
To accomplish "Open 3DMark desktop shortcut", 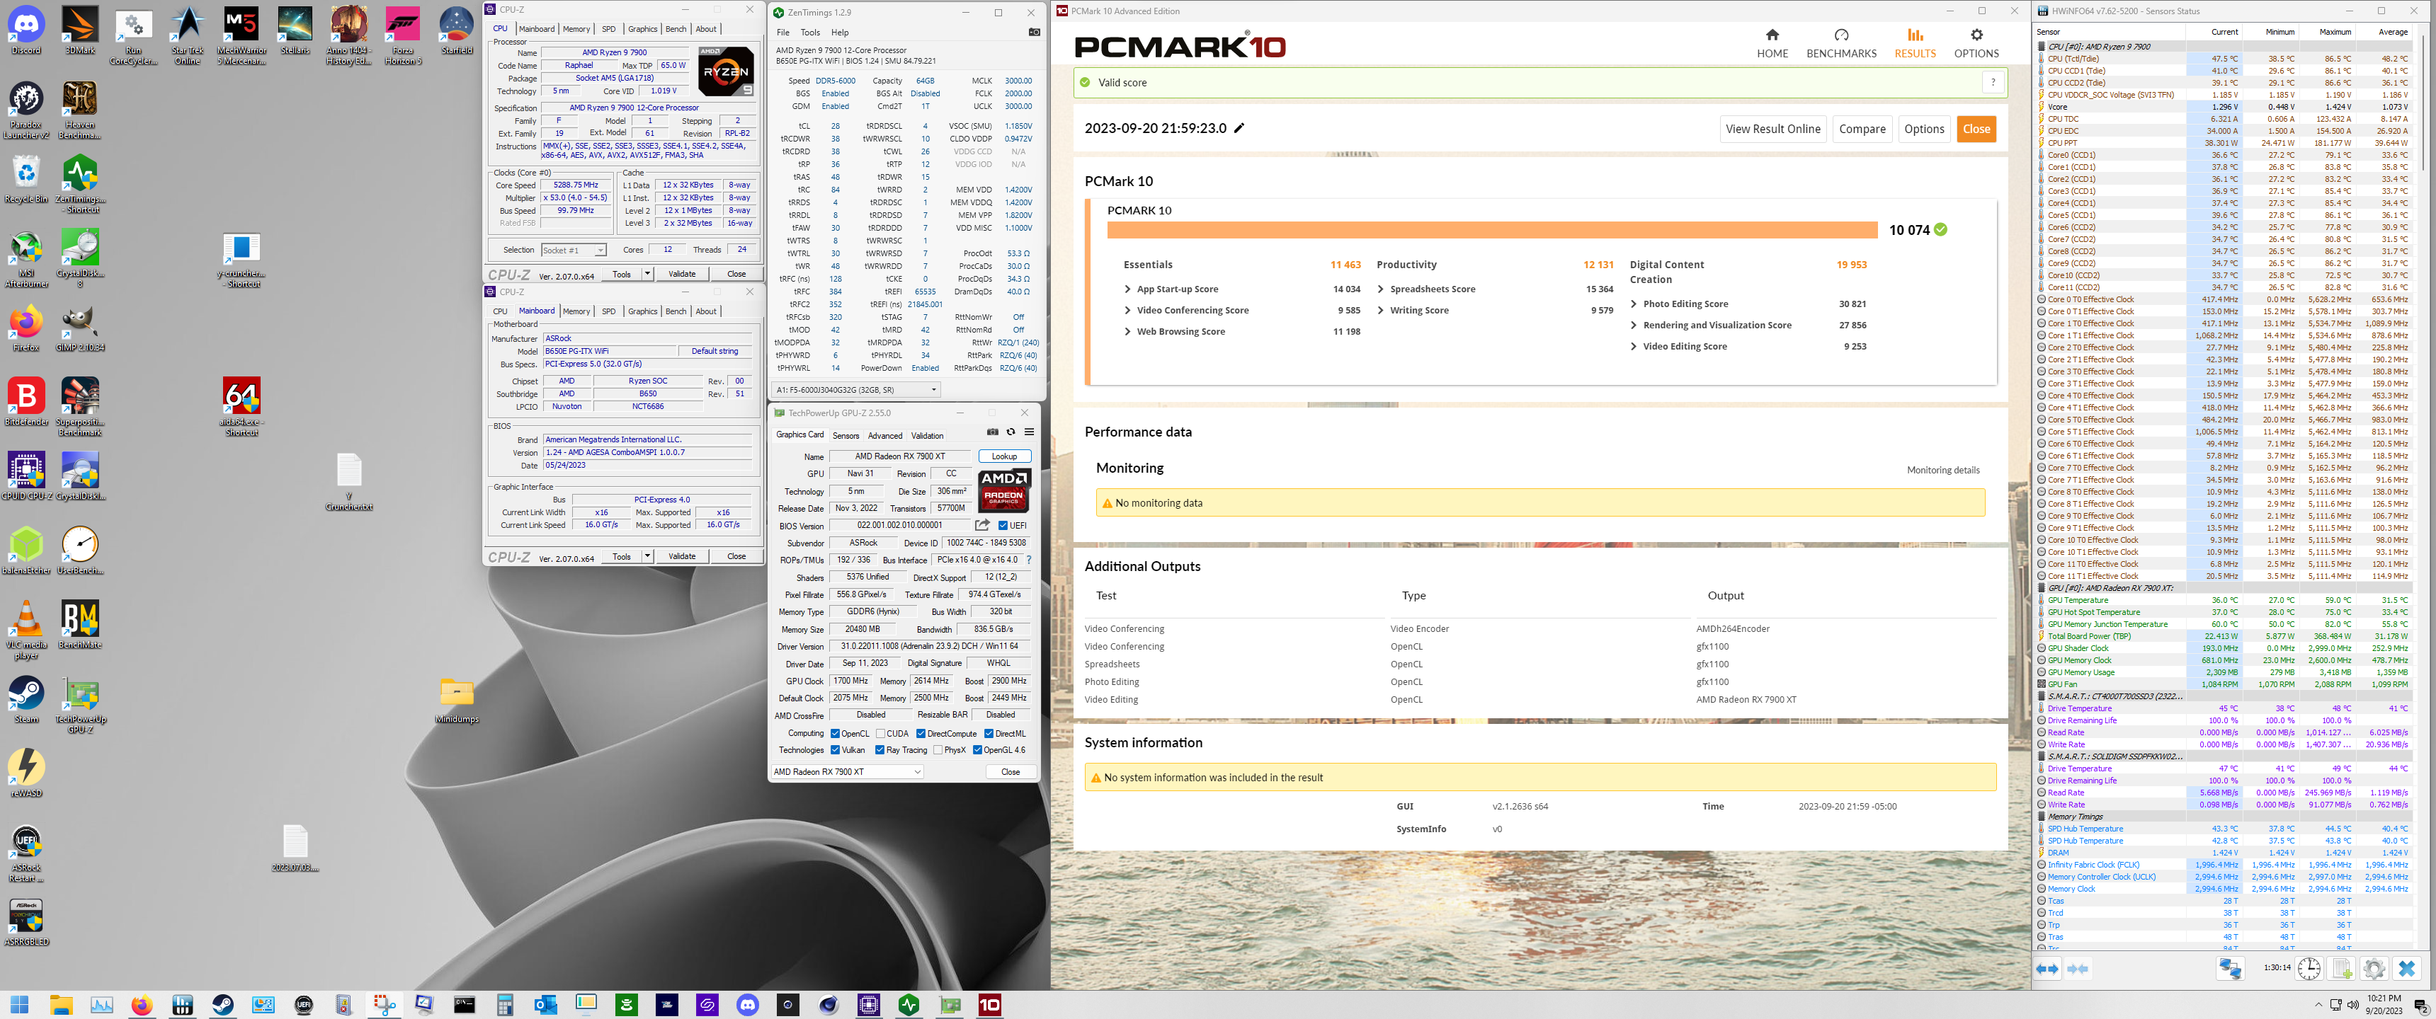I will 81,31.
